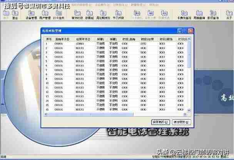
Task: Open the 卡操作查询 toolbar icon
Action: pyautogui.click(x=184, y=15)
